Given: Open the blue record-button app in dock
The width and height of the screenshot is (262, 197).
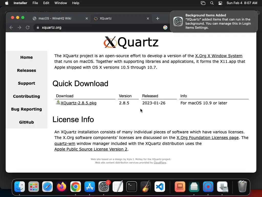Looking at the screenshot, I should click(208, 187).
